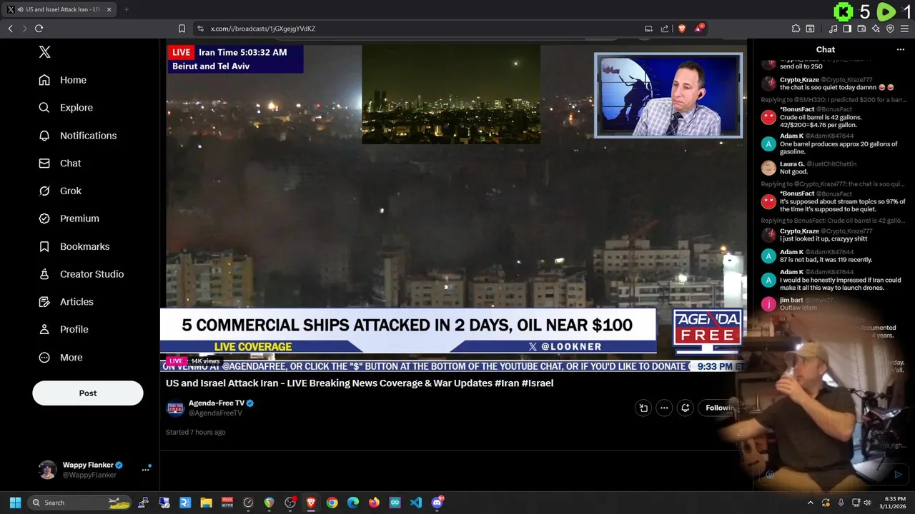Open Brave Rewards triangle icon
Viewport: 915px width, 514px height.
(x=699, y=29)
